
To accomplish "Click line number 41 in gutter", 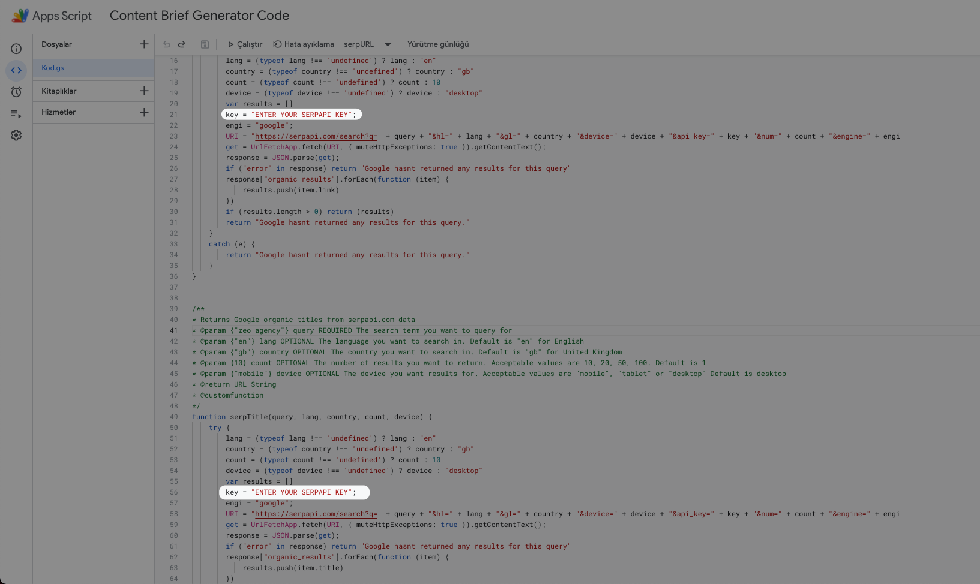I will tap(173, 330).
